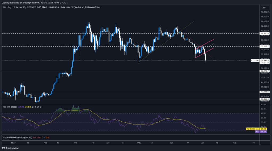
Task: Click the bar countdown timer 09:55:16
Action: [265, 63]
